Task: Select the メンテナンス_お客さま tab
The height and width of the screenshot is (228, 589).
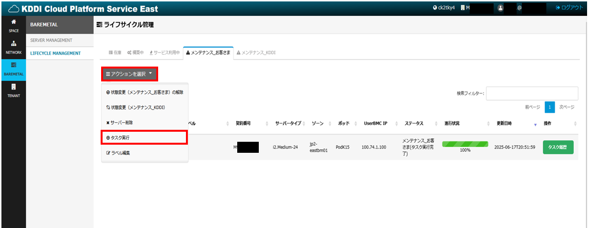Action: tap(208, 52)
